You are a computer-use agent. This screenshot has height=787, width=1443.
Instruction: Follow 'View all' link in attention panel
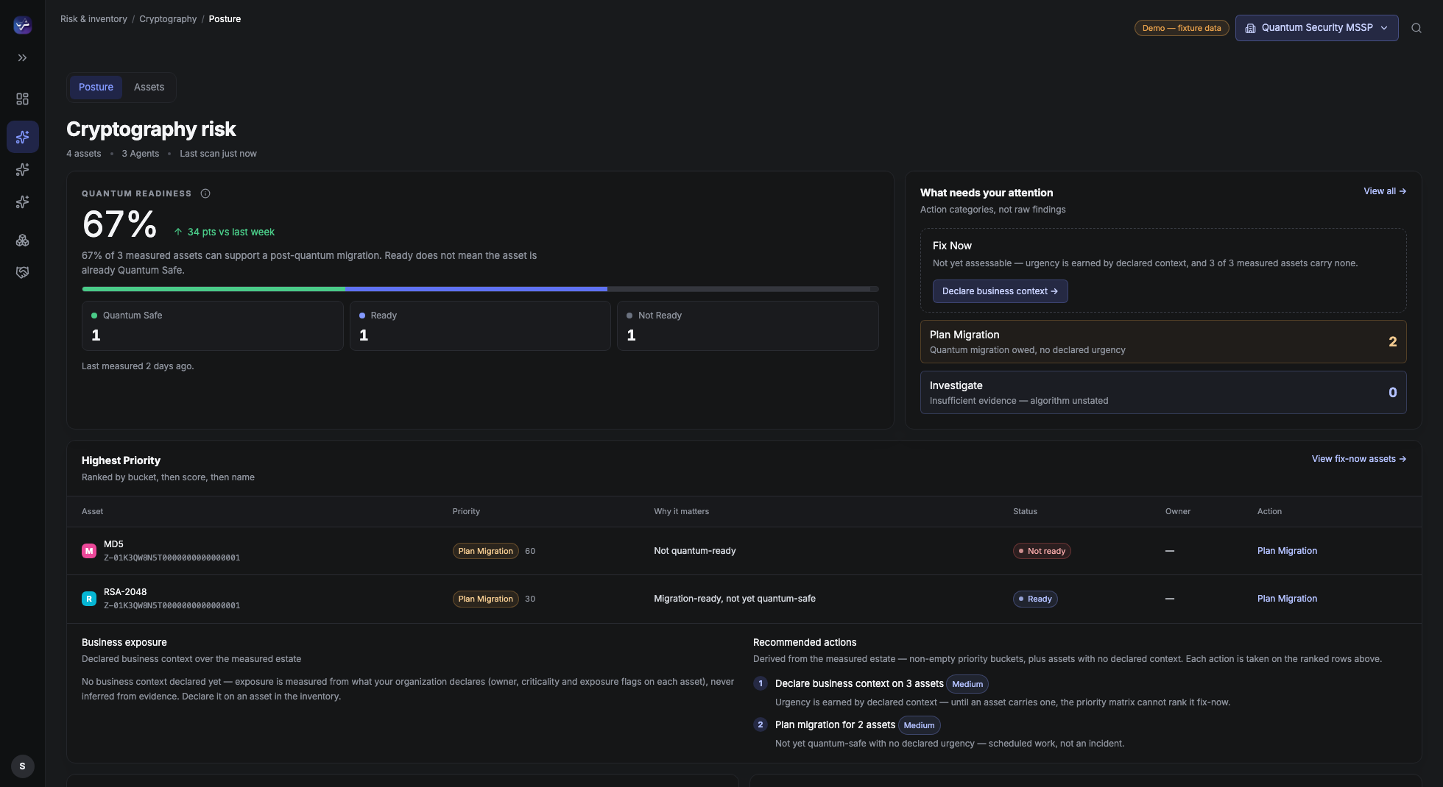[x=1385, y=191]
